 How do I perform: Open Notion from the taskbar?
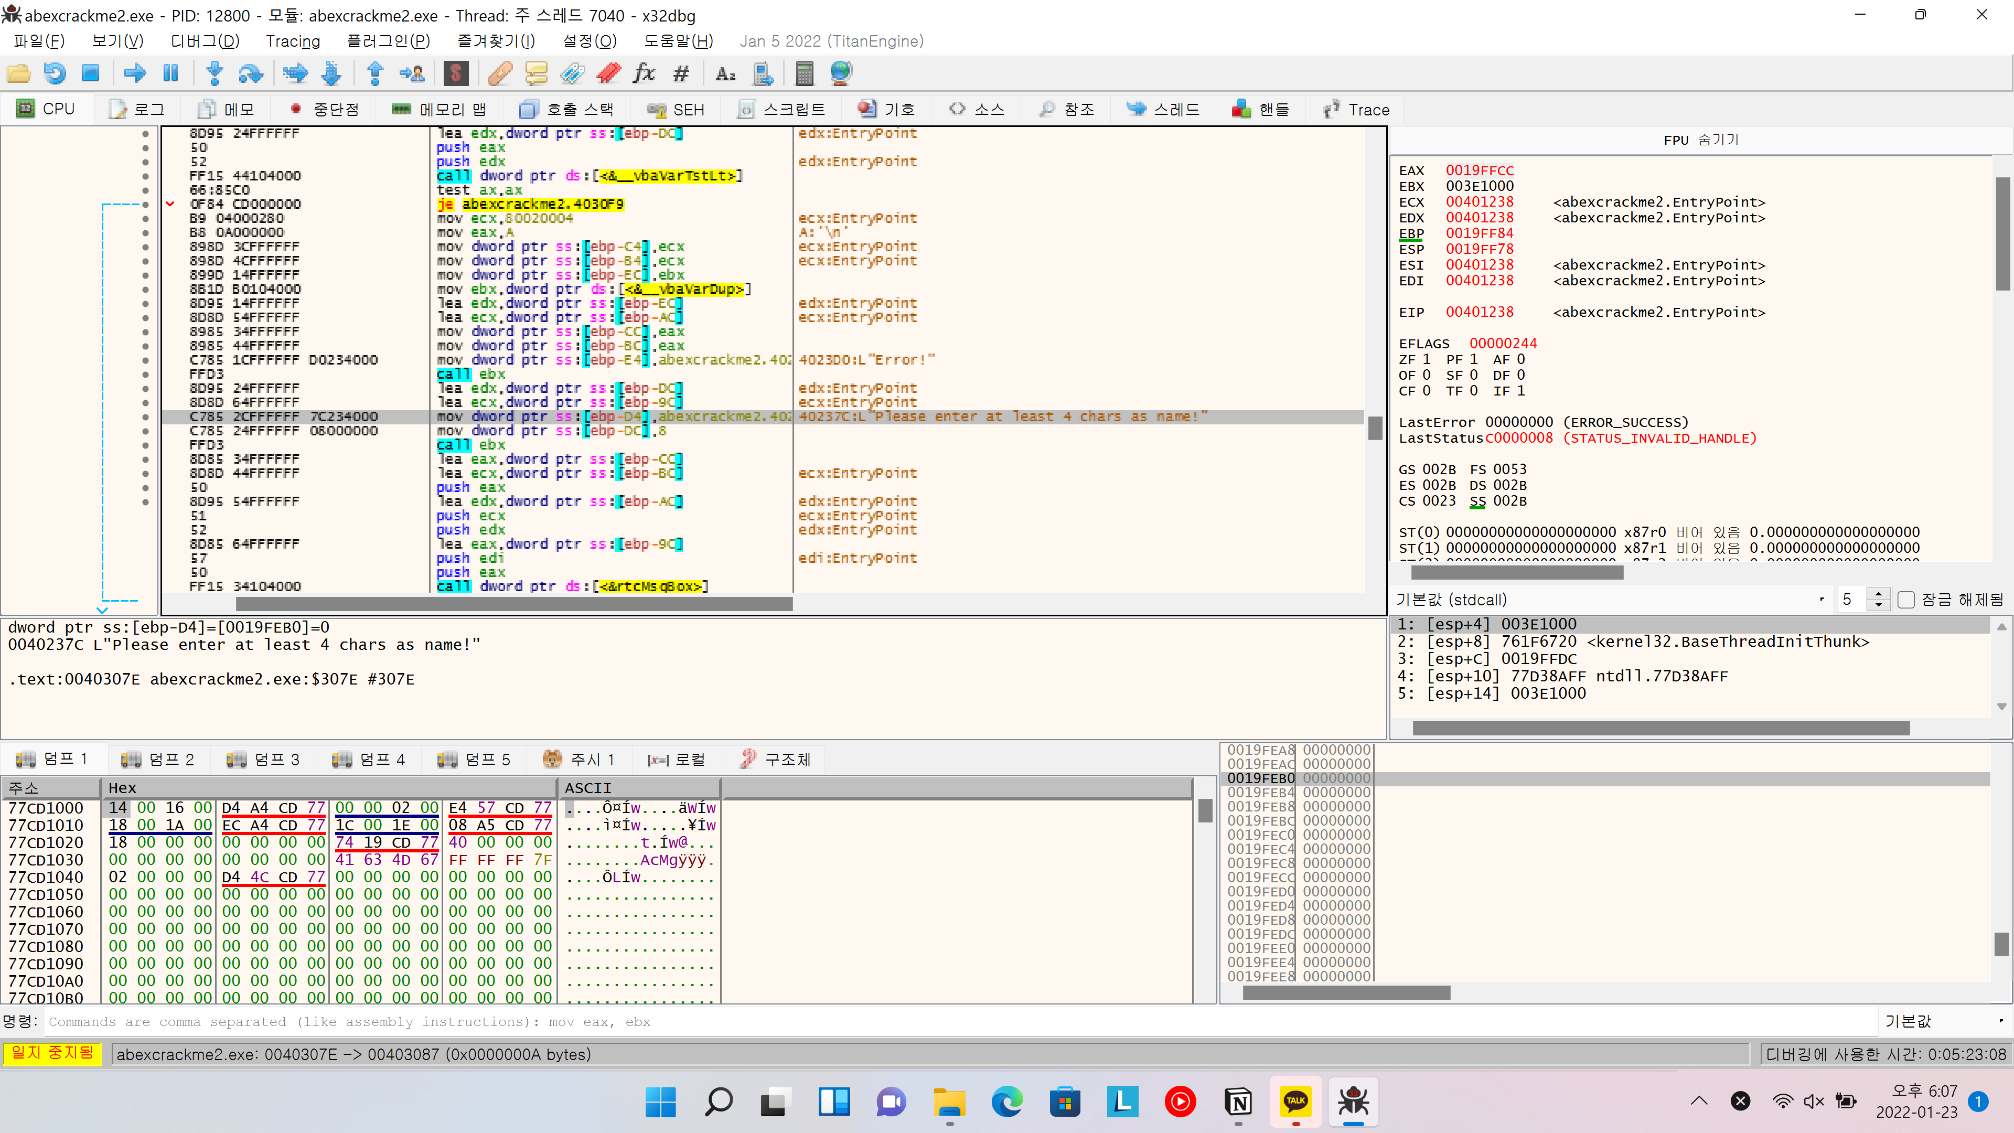tap(1238, 1102)
